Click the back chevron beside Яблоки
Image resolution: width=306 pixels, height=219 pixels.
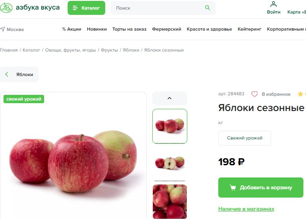click(x=7, y=74)
